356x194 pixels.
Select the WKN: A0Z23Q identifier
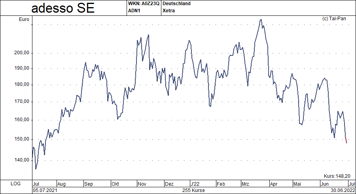pos(144,4)
